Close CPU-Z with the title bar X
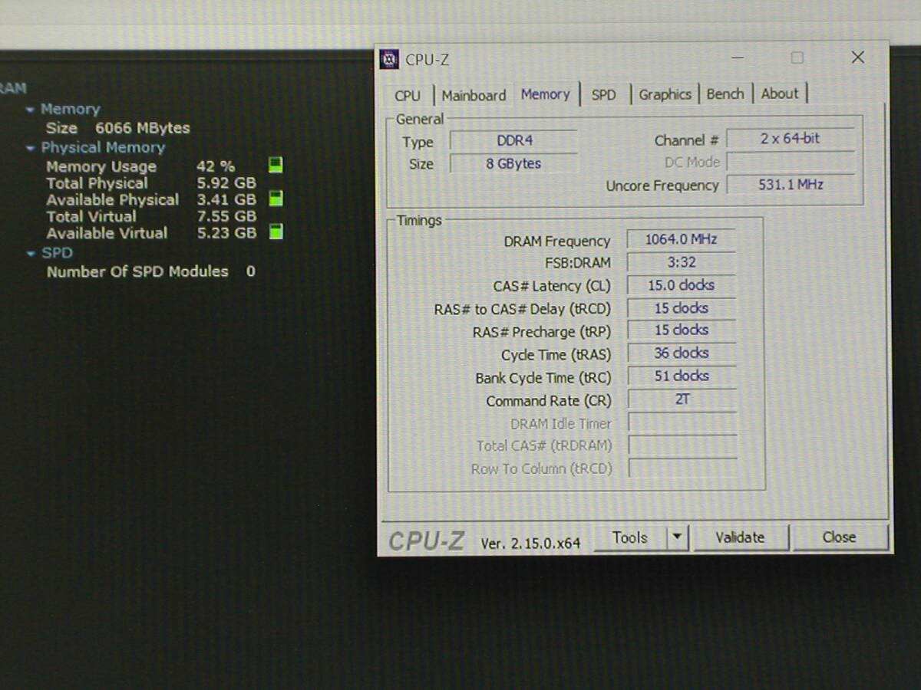 [858, 58]
